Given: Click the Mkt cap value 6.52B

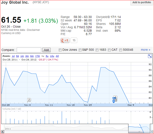Looking at the screenshot, I should [x=88, y=31].
